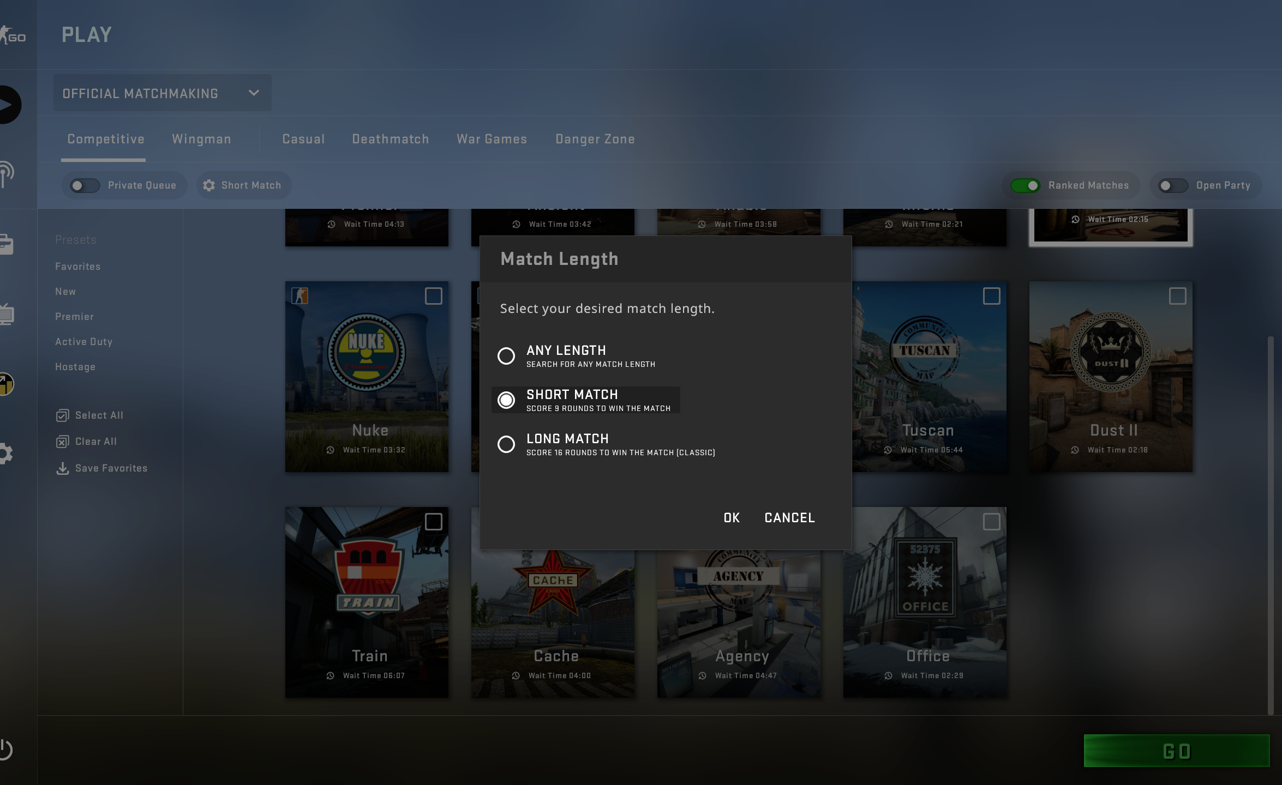Click the power quit icon

click(x=5, y=749)
